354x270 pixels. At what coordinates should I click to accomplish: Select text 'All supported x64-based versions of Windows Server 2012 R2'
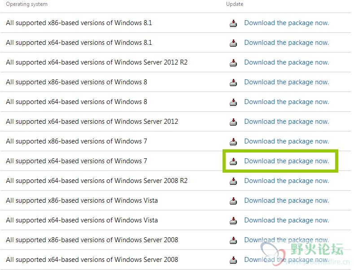96,62
